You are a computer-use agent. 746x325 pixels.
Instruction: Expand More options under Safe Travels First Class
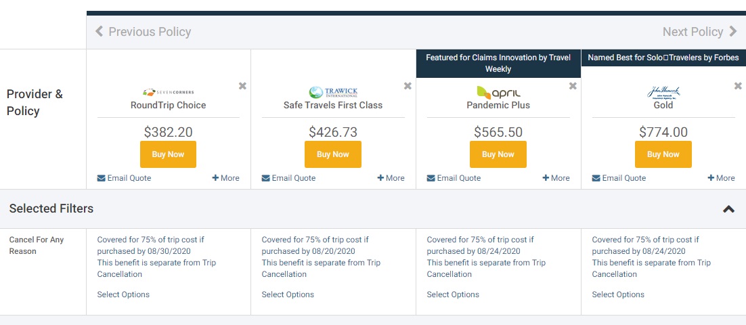(391, 178)
